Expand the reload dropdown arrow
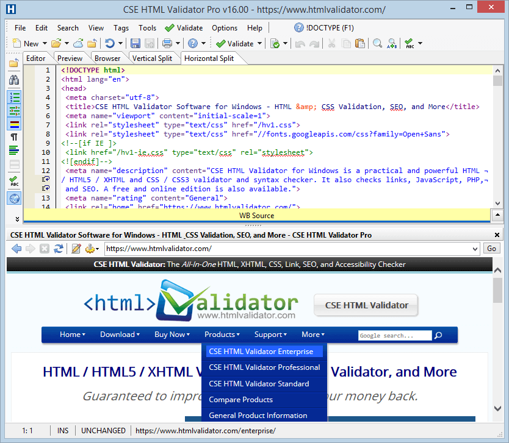The width and height of the screenshot is (509, 443). (120, 43)
